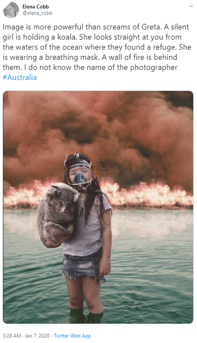Click the koala in the photo
This screenshot has height=343, width=197.
(57, 215)
